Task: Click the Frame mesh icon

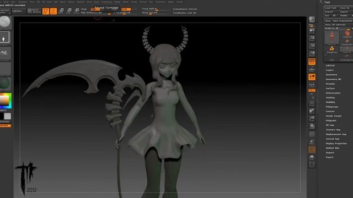Action: click(312, 104)
